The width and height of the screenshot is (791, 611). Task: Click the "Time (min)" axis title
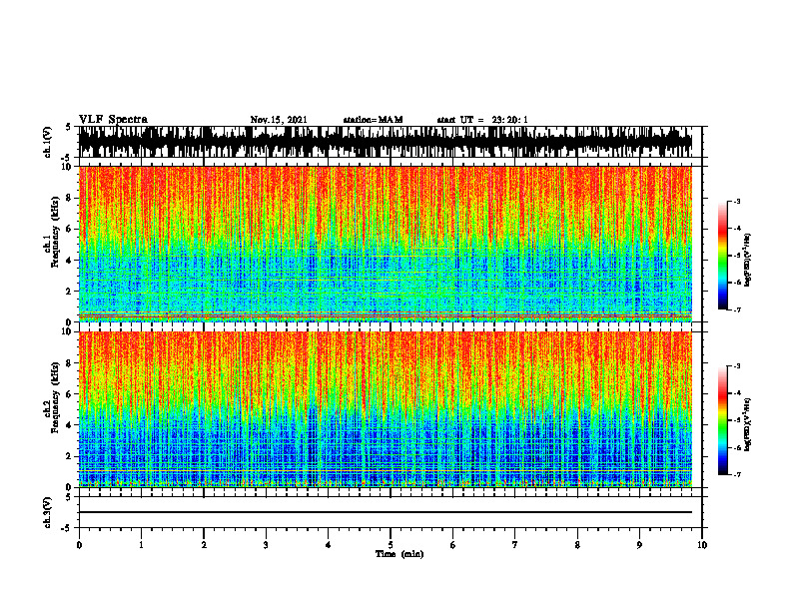[x=399, y=554]
